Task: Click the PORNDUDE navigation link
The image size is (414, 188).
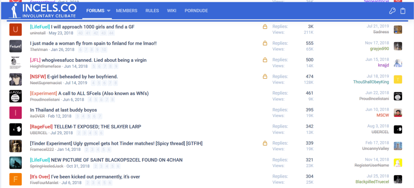Action: coord(196,11)
